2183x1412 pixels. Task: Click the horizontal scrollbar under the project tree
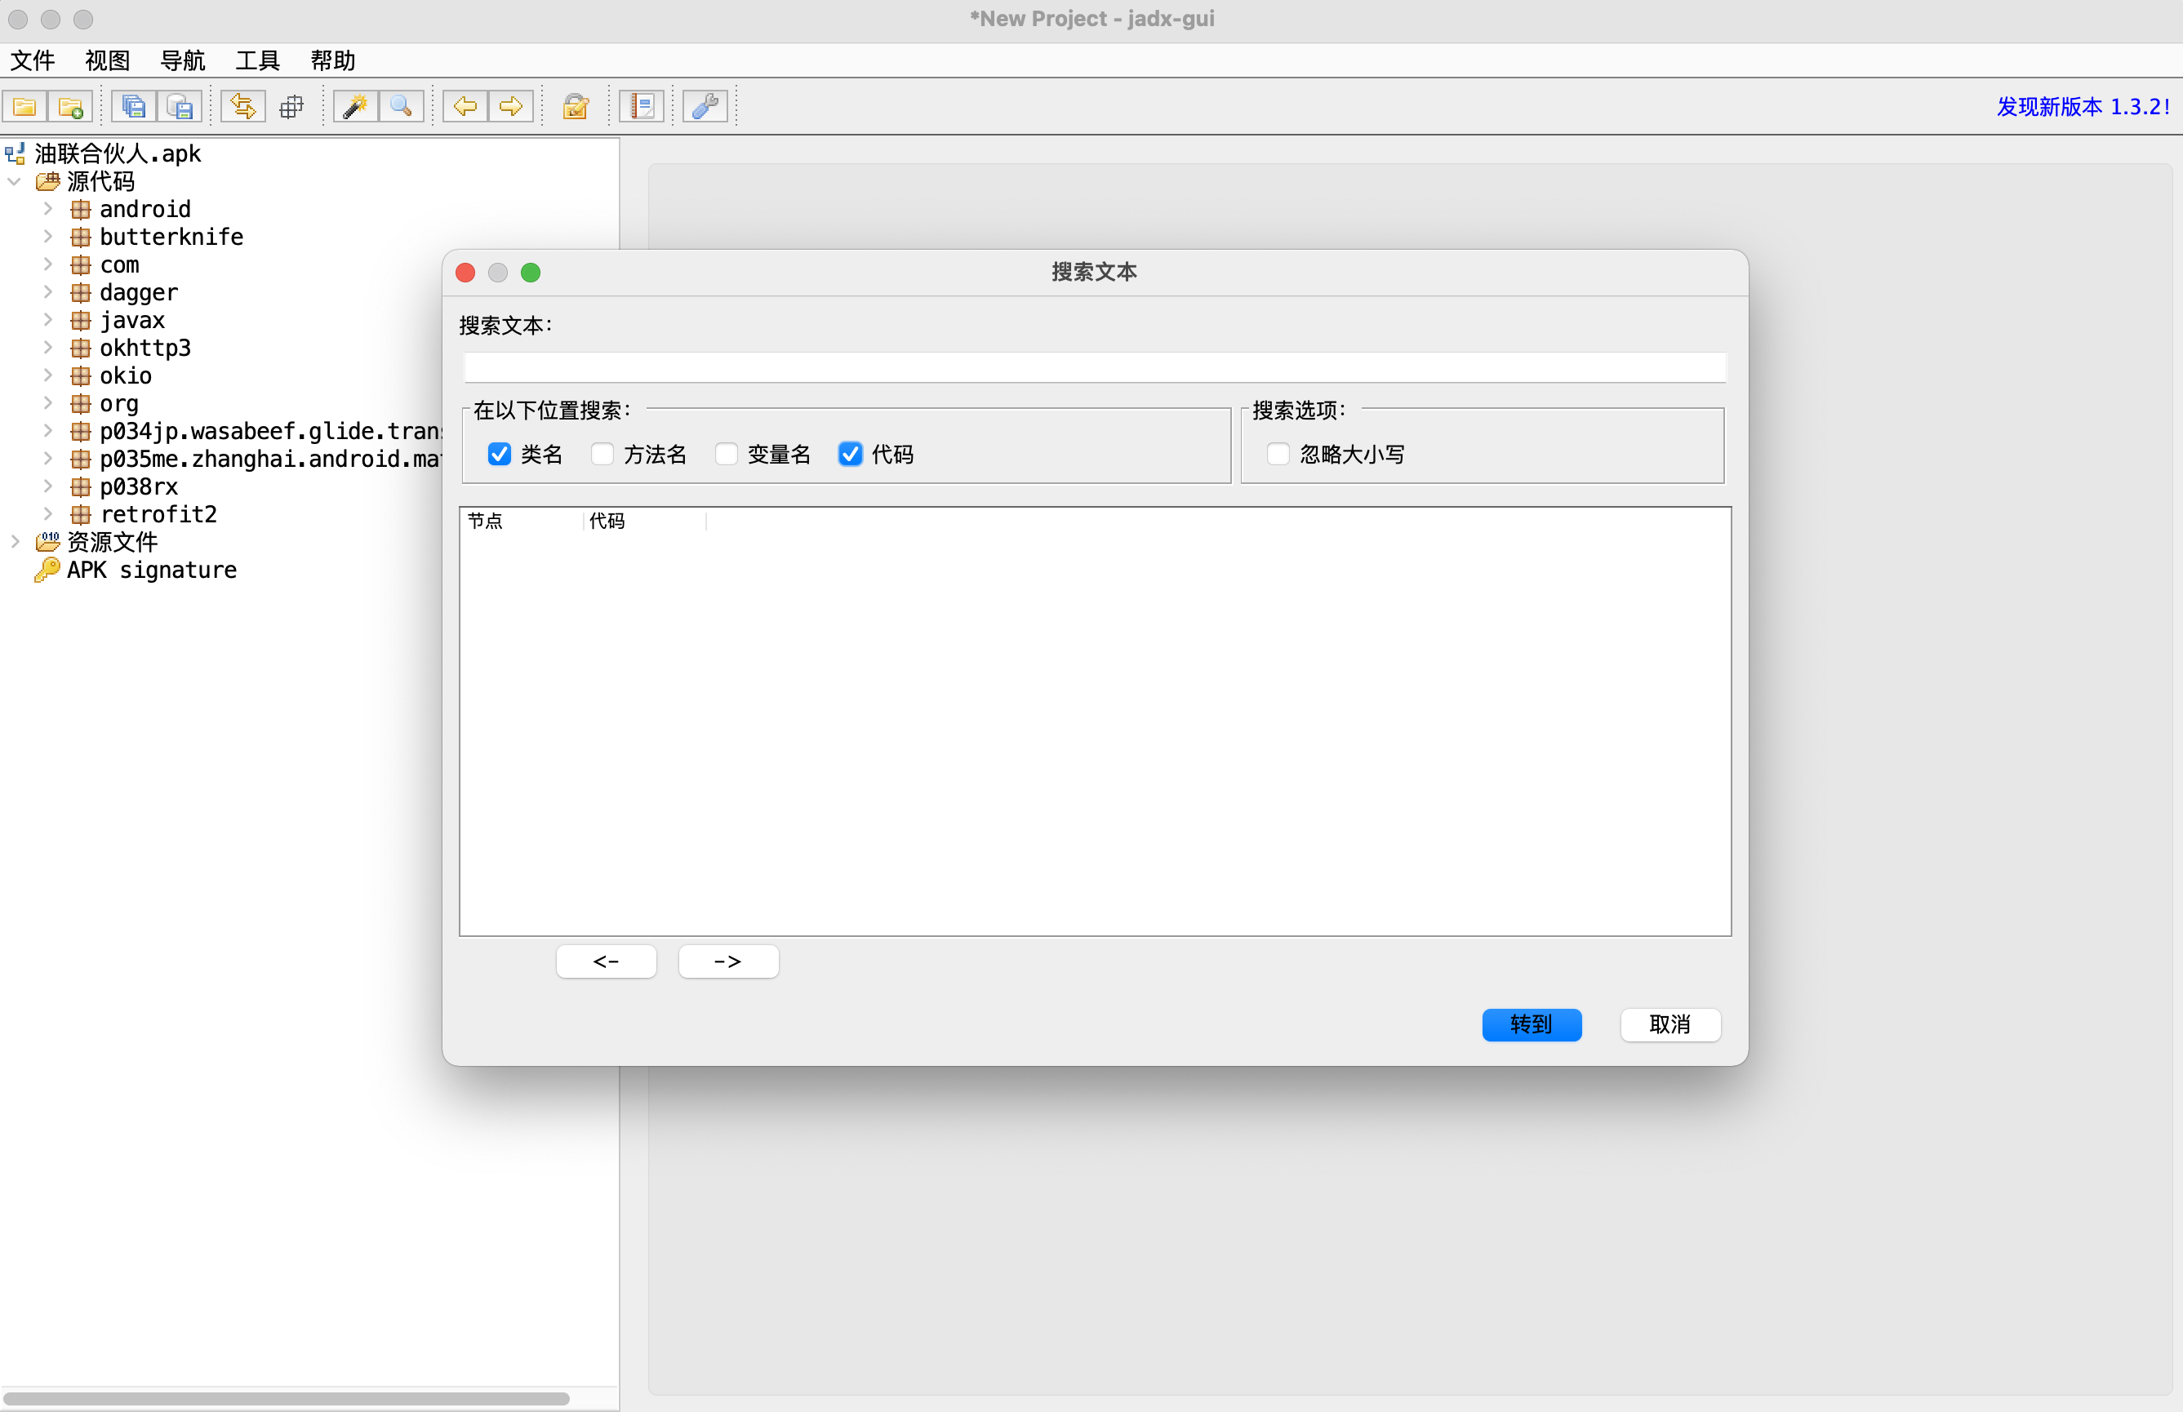pyautogui.click(x=286, y=1398)
